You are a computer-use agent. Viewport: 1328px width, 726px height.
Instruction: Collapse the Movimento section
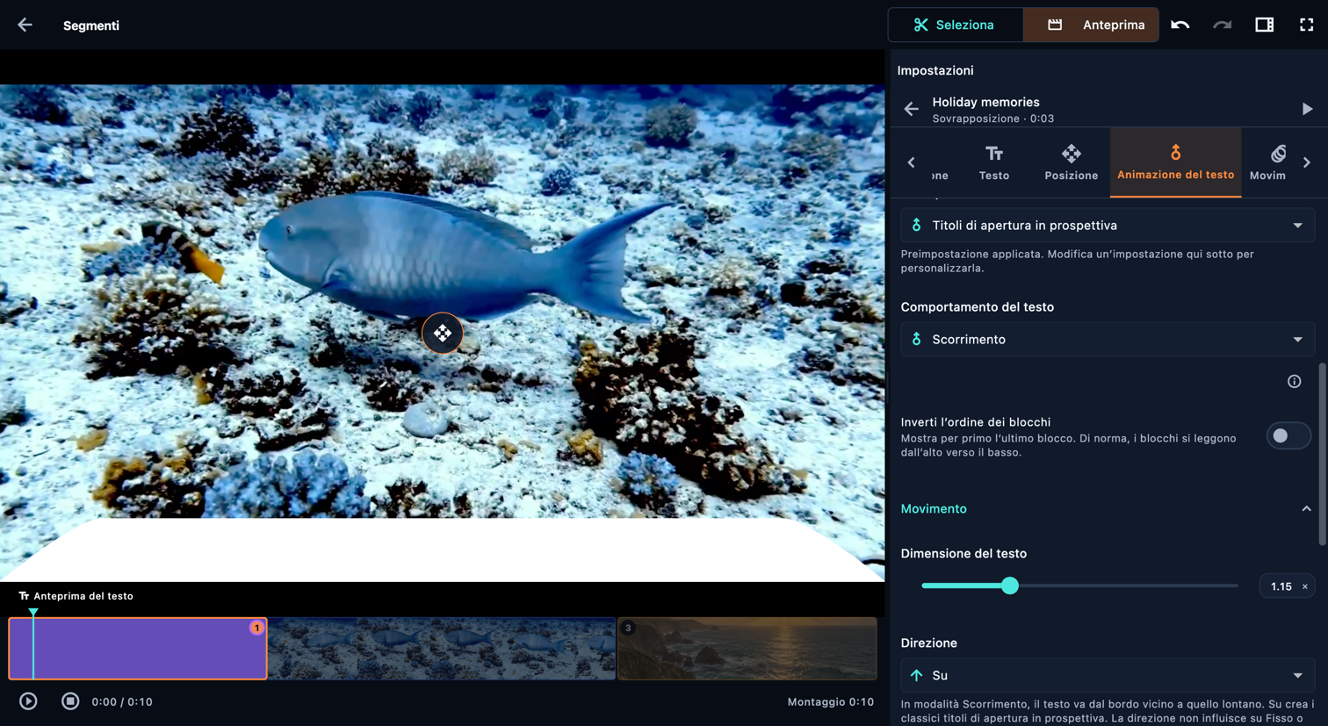pos(1306,509)
